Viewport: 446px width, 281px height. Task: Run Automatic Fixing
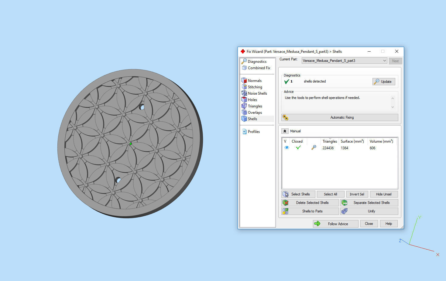(x=340, y=117)
